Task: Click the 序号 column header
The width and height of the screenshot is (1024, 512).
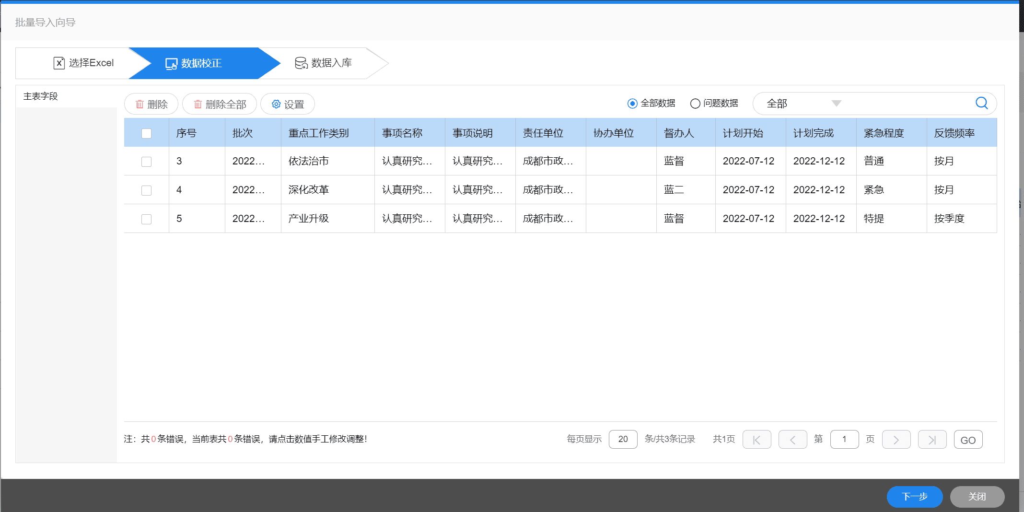Action: pyautogui.click(x=197, y=133)
